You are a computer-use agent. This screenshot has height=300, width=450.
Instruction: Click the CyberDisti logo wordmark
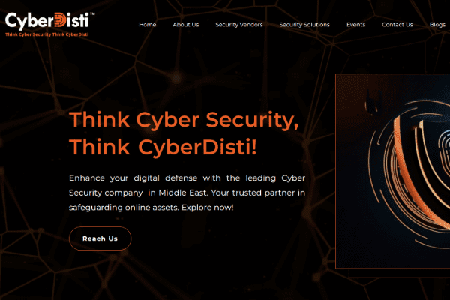48,21
